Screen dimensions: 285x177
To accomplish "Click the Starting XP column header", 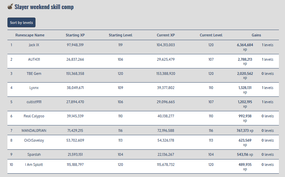I will 75,35.
